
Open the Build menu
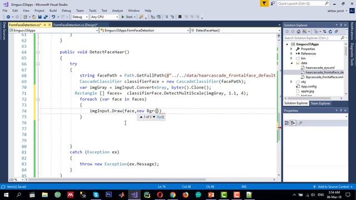coord(53,11)
